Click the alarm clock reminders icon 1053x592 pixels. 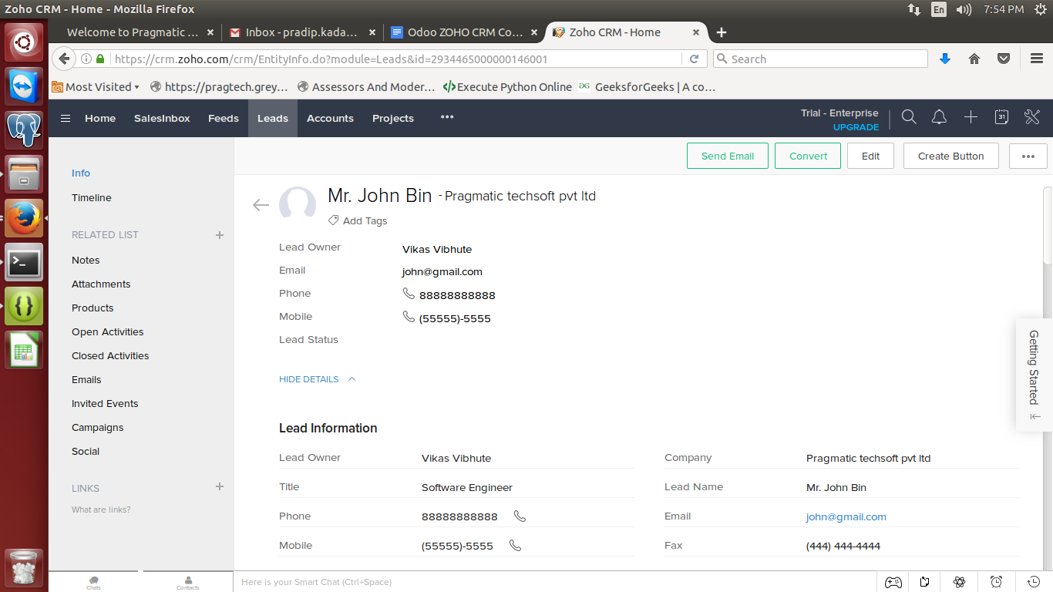click(996, 582)
